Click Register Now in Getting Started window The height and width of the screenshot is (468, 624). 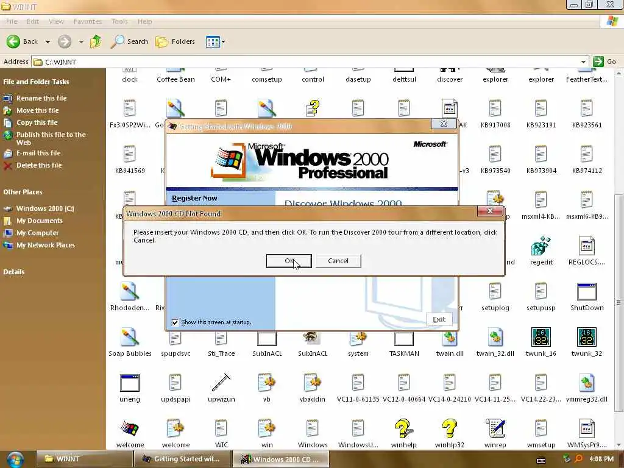coord(194,198)
